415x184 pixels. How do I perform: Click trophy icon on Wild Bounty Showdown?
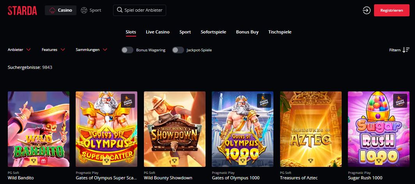pos(175,161)
